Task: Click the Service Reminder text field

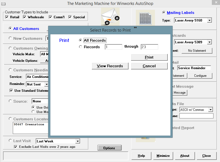Action: 194,68
